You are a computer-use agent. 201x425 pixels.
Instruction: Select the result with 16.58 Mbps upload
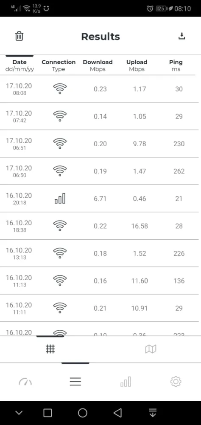(x=100, y=226)
